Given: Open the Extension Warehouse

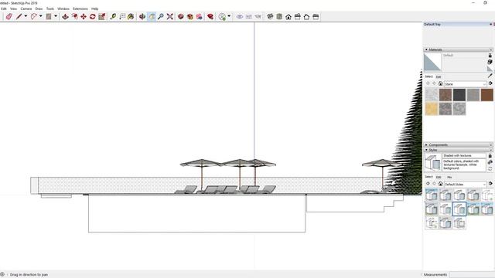Looking at the screenshot, I should click(190, 17).
